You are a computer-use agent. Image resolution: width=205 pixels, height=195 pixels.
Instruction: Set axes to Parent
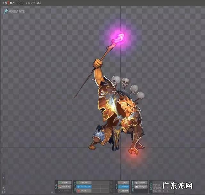tap(123, 187)
